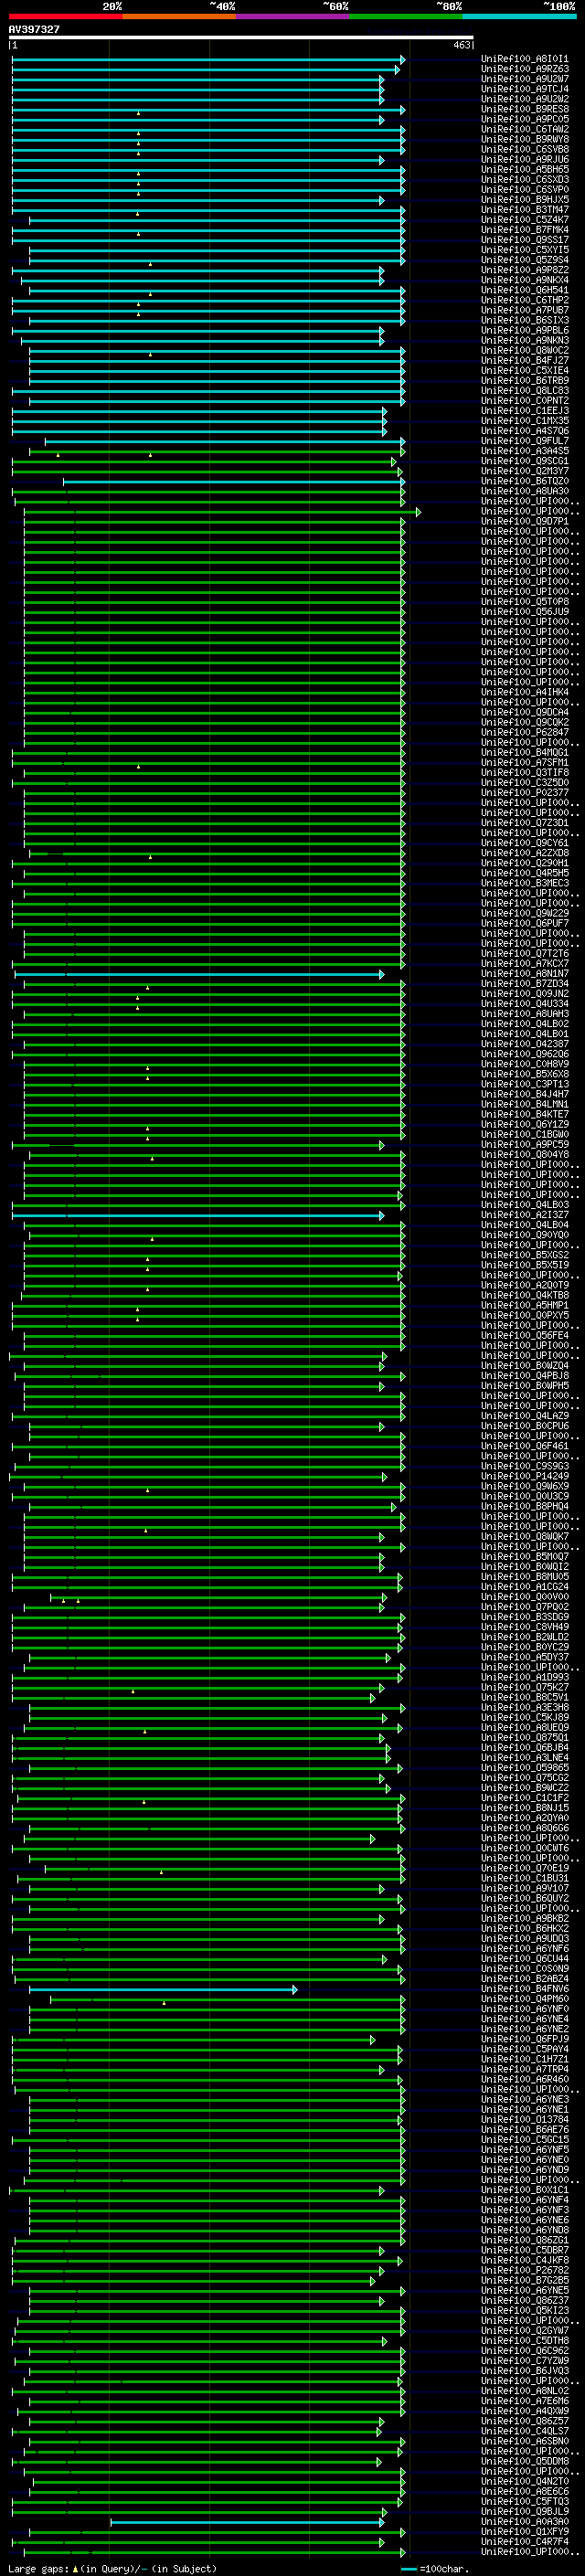Screen dimensions: 585x2576
Task: Select the UniRef100_A7PUB7 label
Action: (x=525, y=310)
